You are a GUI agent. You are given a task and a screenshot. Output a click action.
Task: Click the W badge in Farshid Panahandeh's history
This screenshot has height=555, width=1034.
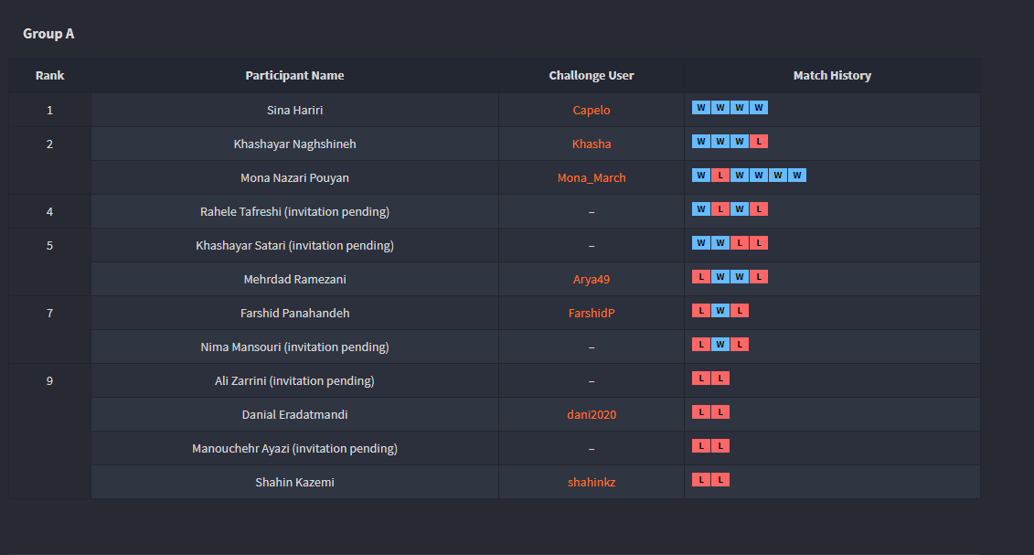pos(720,311)
